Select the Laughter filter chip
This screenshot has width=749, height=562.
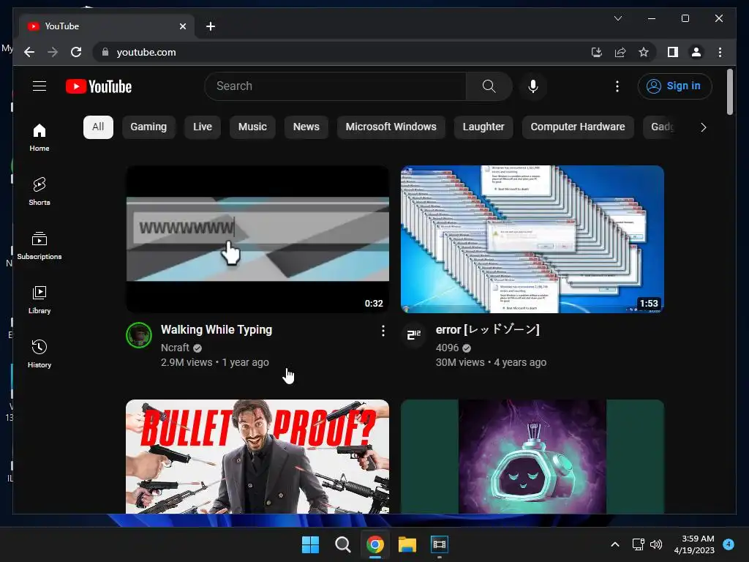483,127
